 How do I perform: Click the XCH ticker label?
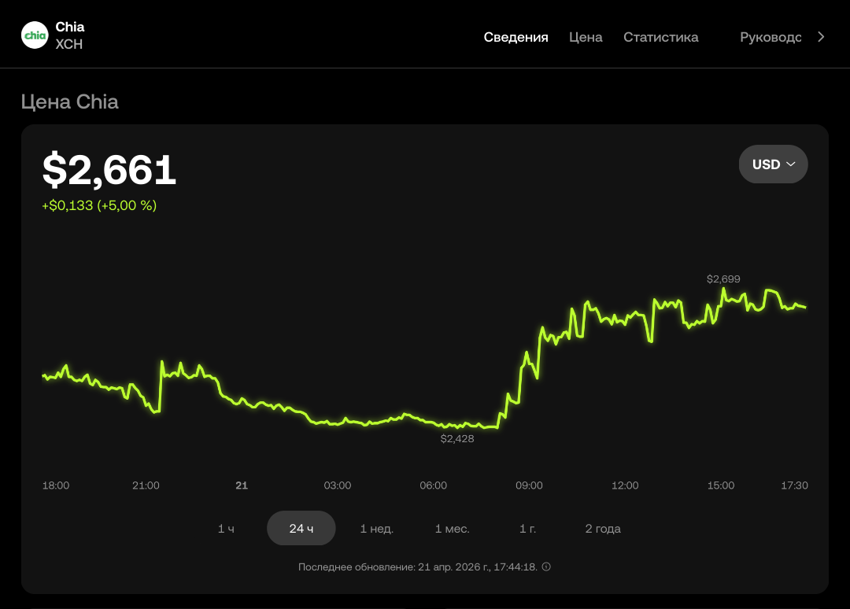(68, 44)
